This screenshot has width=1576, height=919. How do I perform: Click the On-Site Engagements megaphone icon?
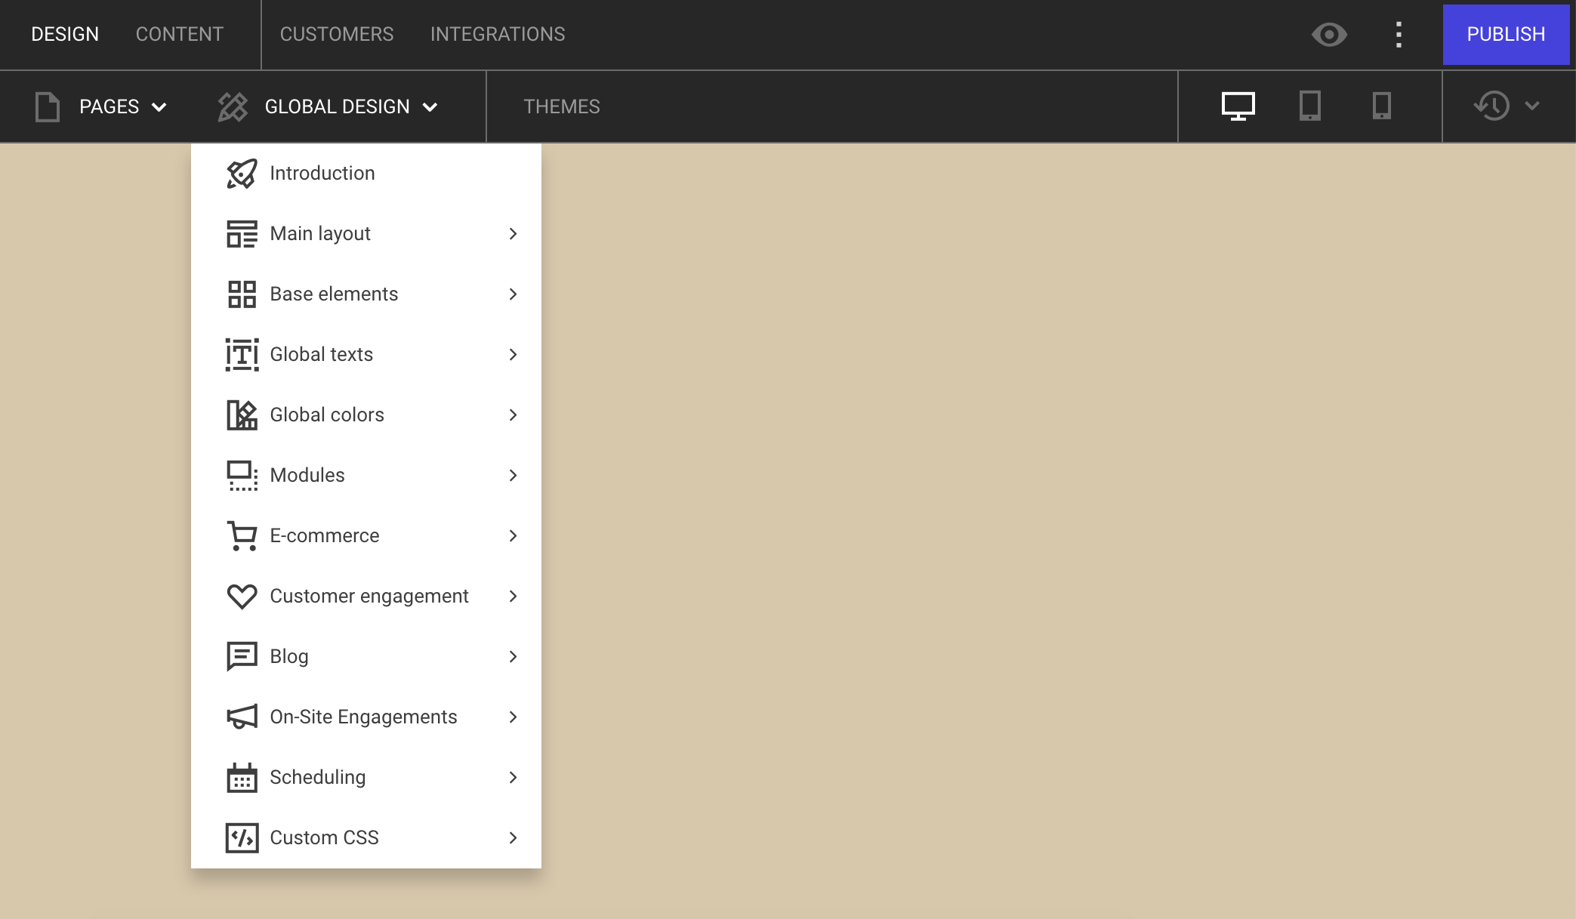[242, 717]
